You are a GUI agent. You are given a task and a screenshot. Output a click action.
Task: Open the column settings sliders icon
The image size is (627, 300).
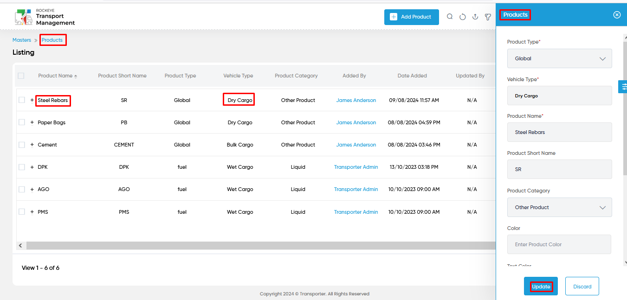[624, 86]
